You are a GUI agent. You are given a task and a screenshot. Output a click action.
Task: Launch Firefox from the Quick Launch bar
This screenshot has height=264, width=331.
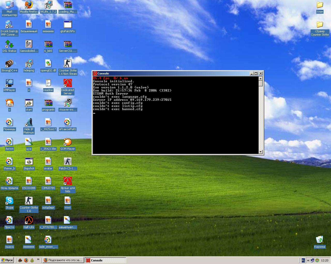click(x=26, y=260)
